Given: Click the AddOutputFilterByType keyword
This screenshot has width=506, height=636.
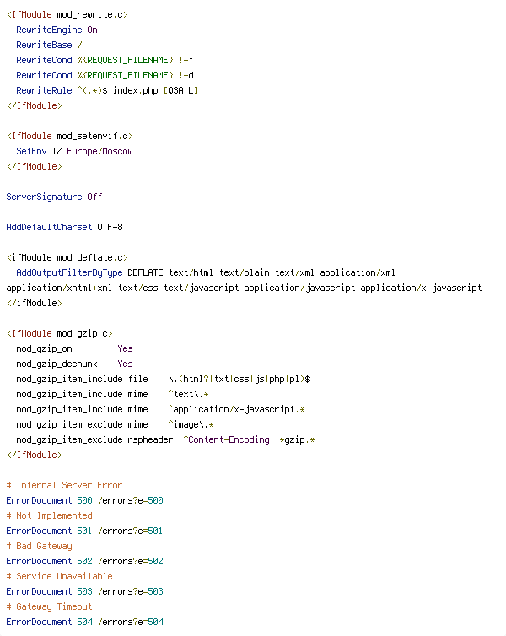Looking at the screenshot, I should pos(69,272).
